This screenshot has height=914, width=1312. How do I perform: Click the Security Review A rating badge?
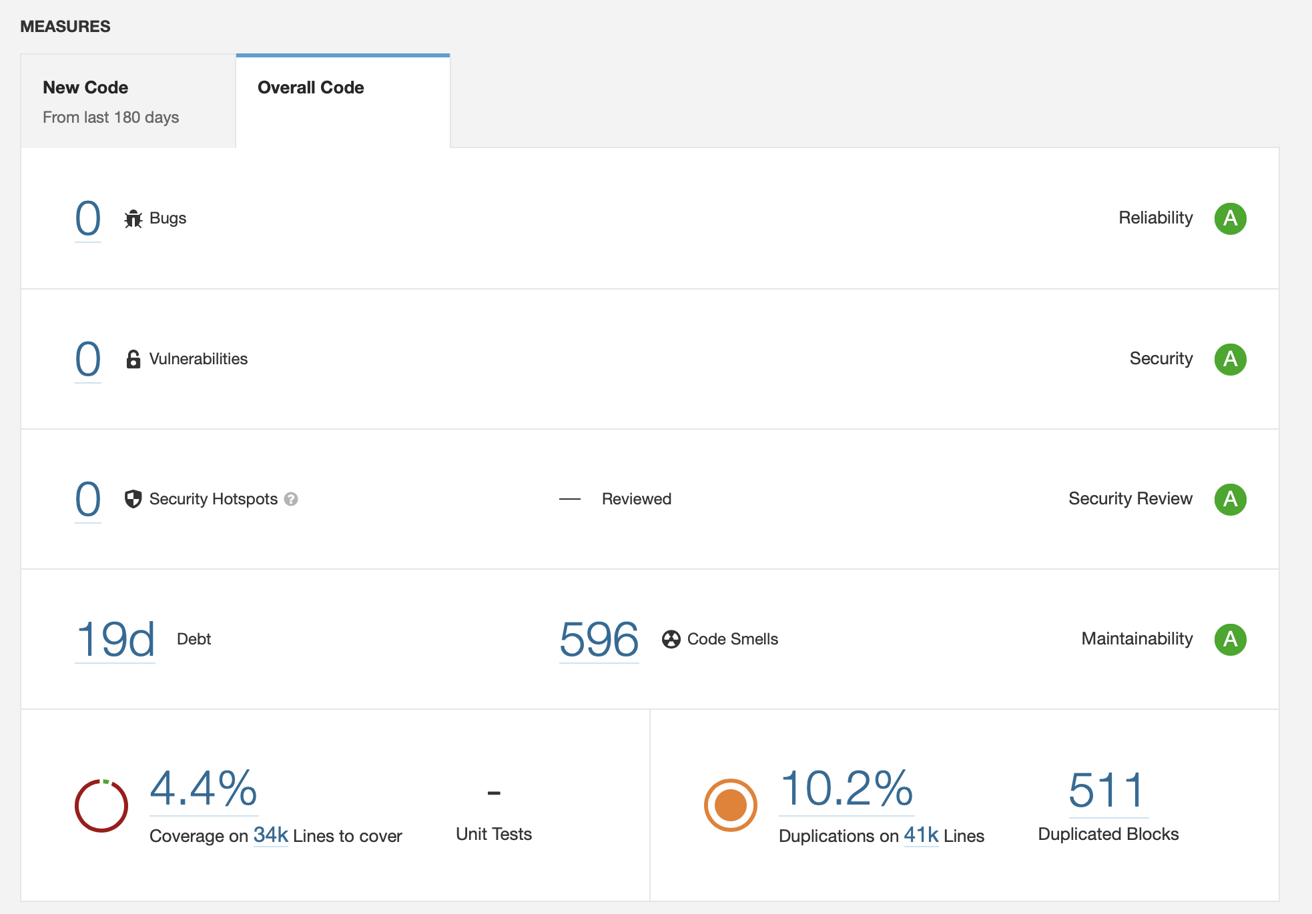(x=1230, y=499)
